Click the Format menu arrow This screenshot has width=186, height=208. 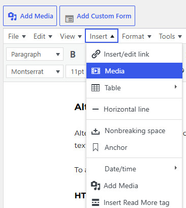[149, 37]
